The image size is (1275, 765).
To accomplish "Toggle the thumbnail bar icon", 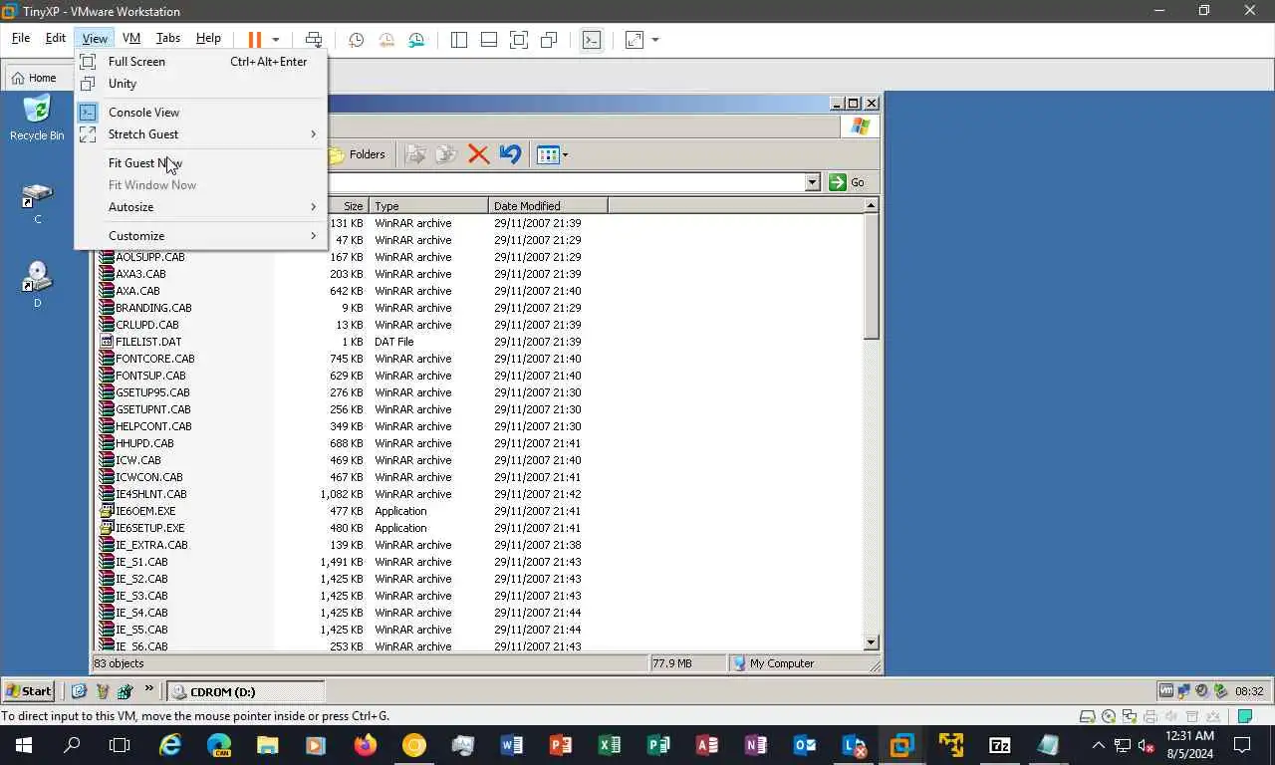I will [489, 40].
